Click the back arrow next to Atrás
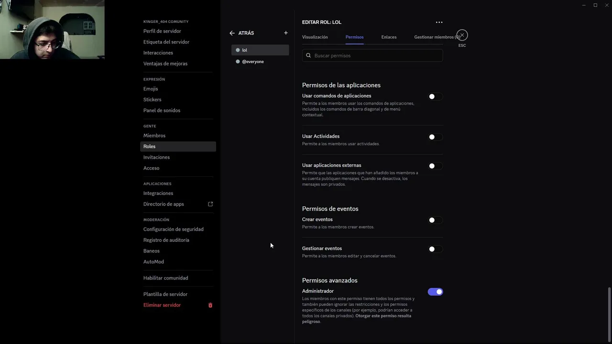This screenshot has height=344, width=612. (232, 33)
